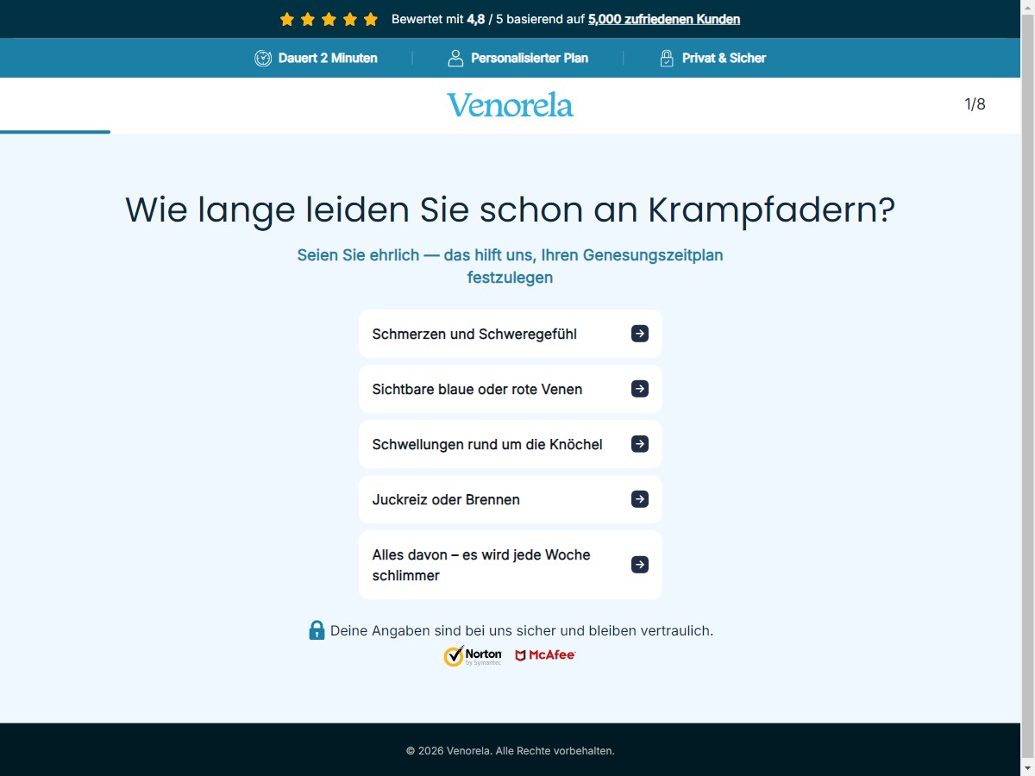
Task: Click the lock-document icon next to Privat & Sicher
Action: 667,58
